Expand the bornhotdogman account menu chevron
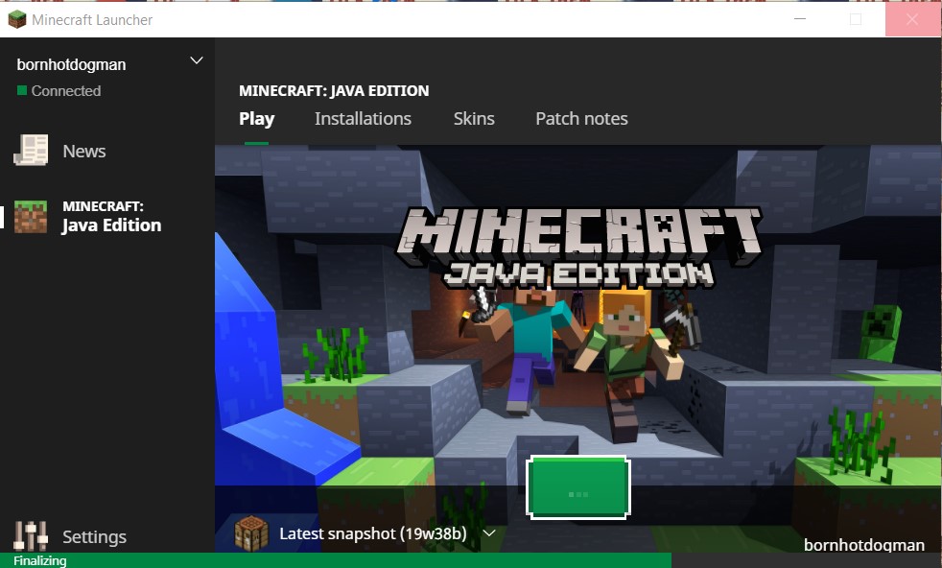The height and width of the screenshot is (568, 942). point(197,60)
